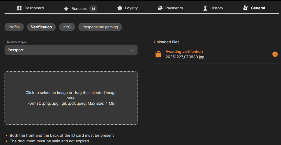281x145 pixels.
Task: Click the Loyalty pentagon icon
Action: [120, 8]
